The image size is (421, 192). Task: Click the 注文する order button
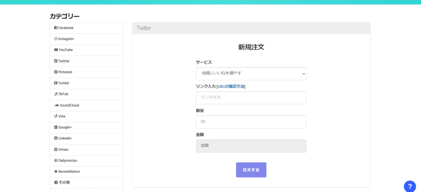251,170
